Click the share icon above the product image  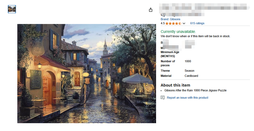[151, 10]
